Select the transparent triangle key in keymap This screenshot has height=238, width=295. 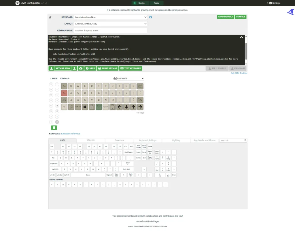64,107
